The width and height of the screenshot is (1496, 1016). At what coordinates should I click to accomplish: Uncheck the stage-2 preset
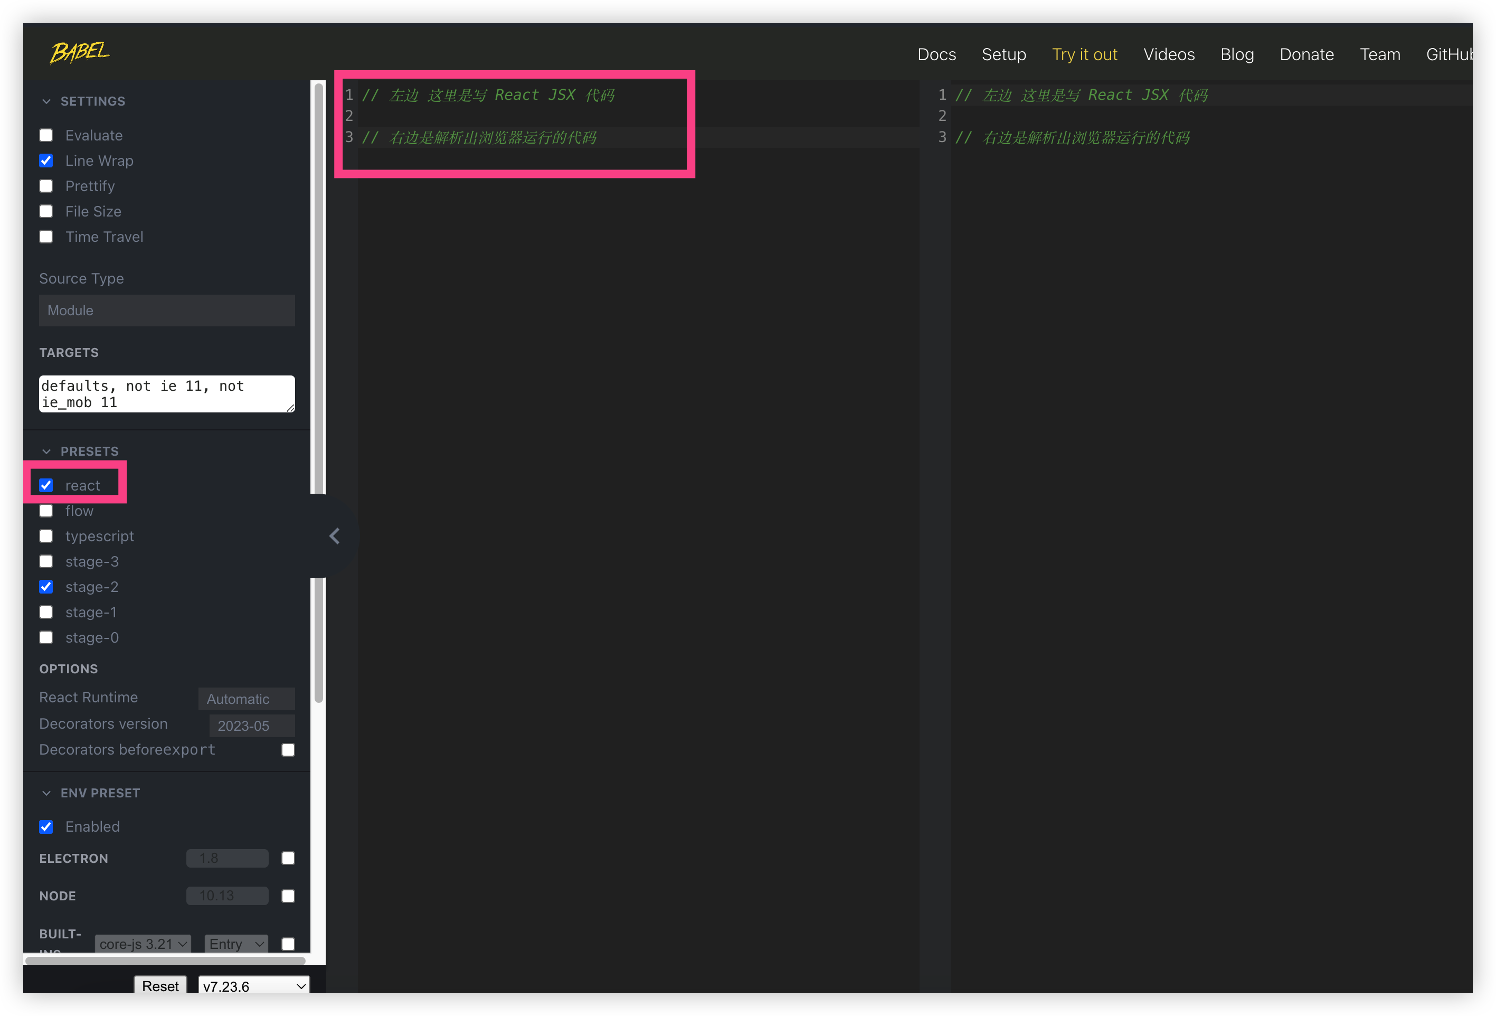click(x=46, y=587)
